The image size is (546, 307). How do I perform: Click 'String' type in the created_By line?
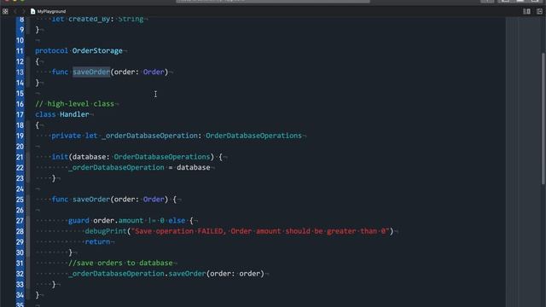click(131, 19)
